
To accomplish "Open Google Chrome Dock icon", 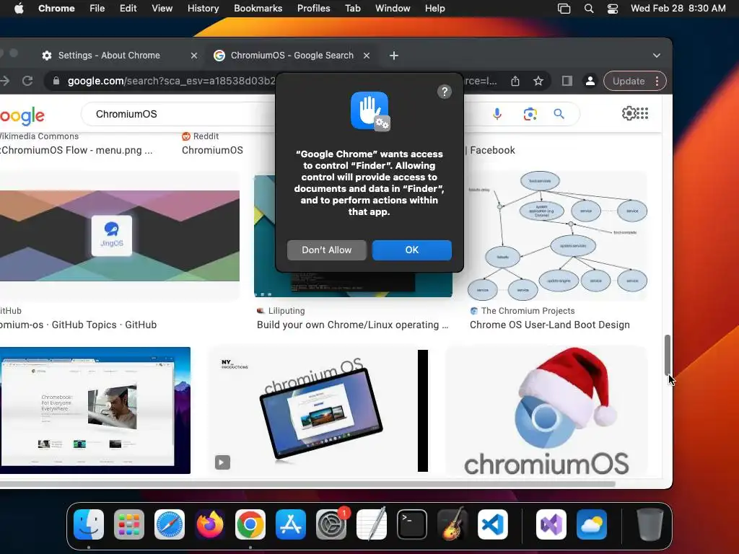I will click(x=250, y=524).
